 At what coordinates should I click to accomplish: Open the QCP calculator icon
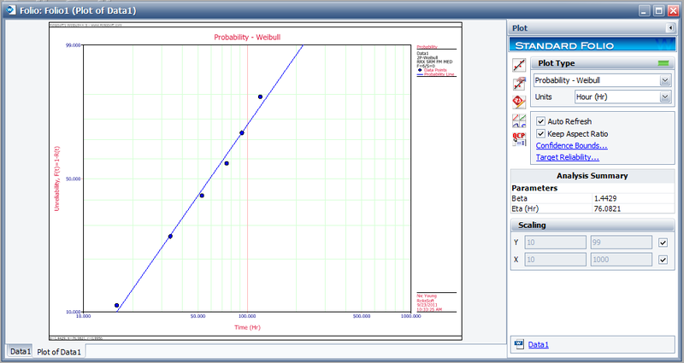pyautogui.click(x=519, y=139)
